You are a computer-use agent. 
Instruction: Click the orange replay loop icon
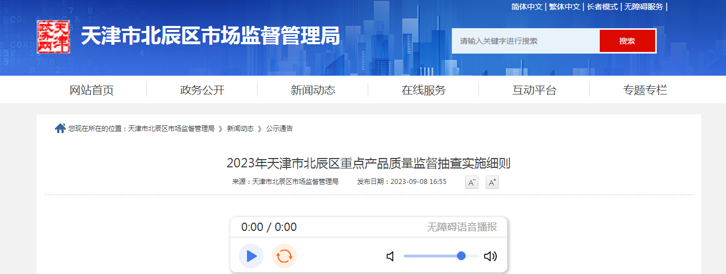284,256
